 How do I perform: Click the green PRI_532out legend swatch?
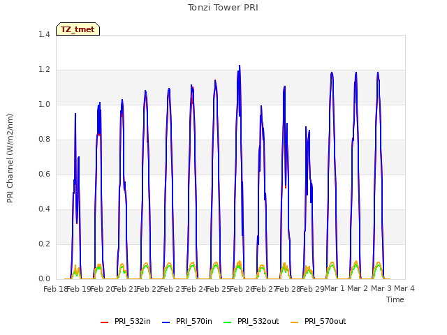pos(228,322)
